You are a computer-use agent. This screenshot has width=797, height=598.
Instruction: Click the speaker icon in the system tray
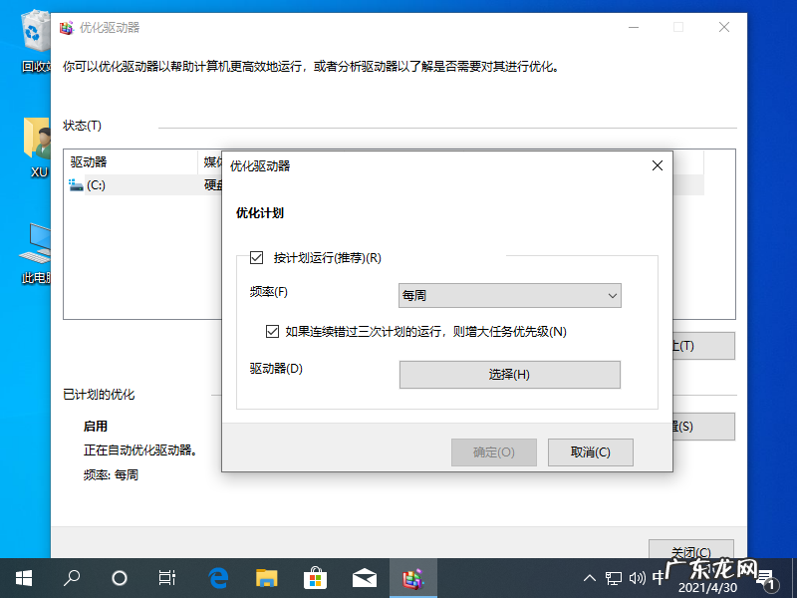638,577
